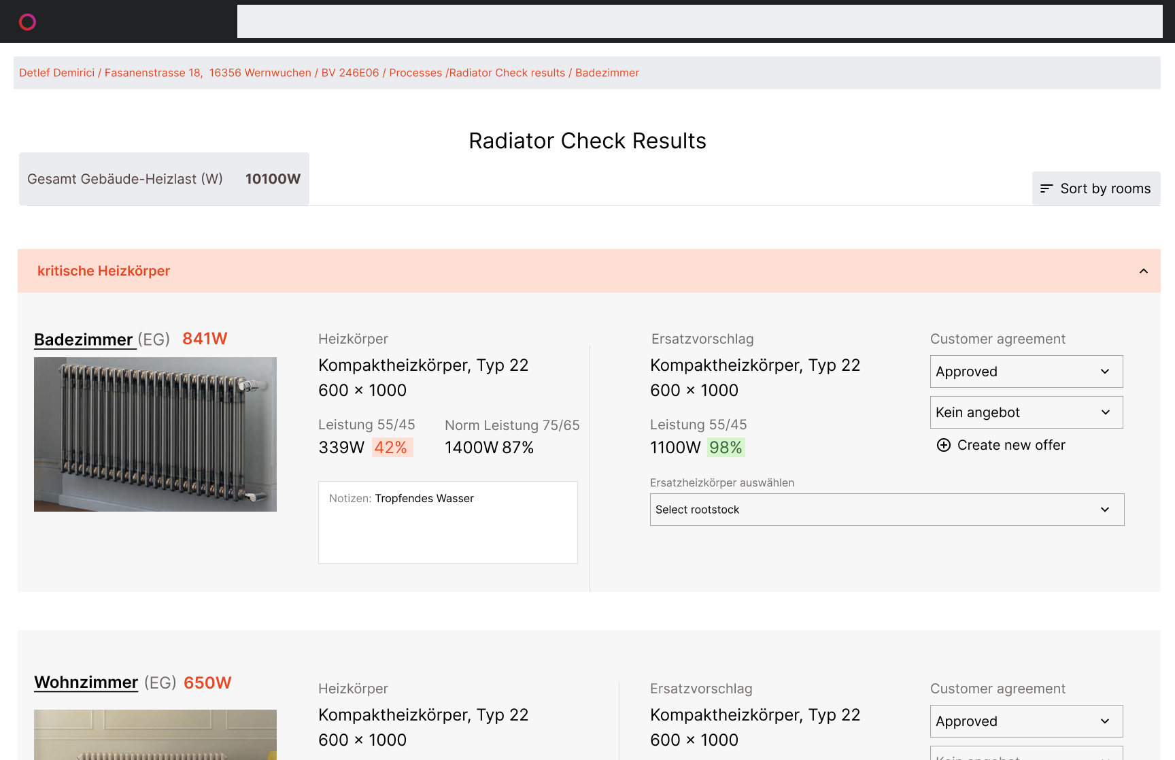The height and width of the screenshot is (760, 1175).
Task: Click the top search bar field
Action: 700,22
